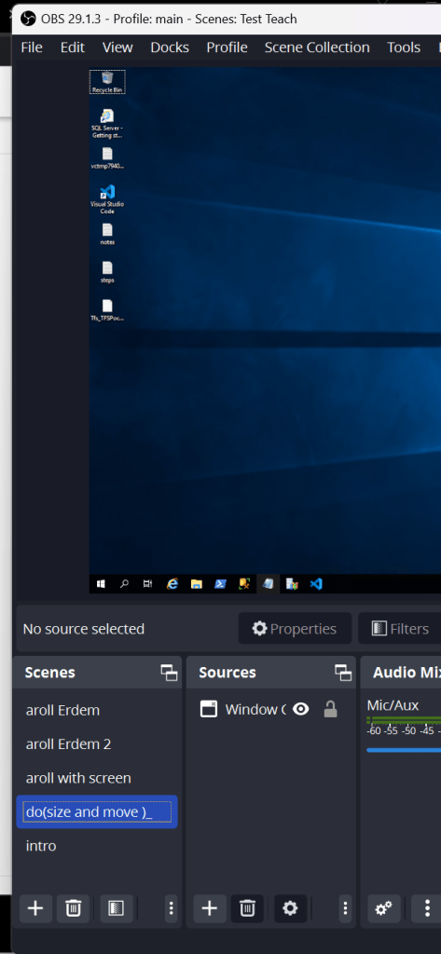This screenshot has width=441, height=954.
Task: Open advanced audio properties gears icon
Action: point(384,908)
